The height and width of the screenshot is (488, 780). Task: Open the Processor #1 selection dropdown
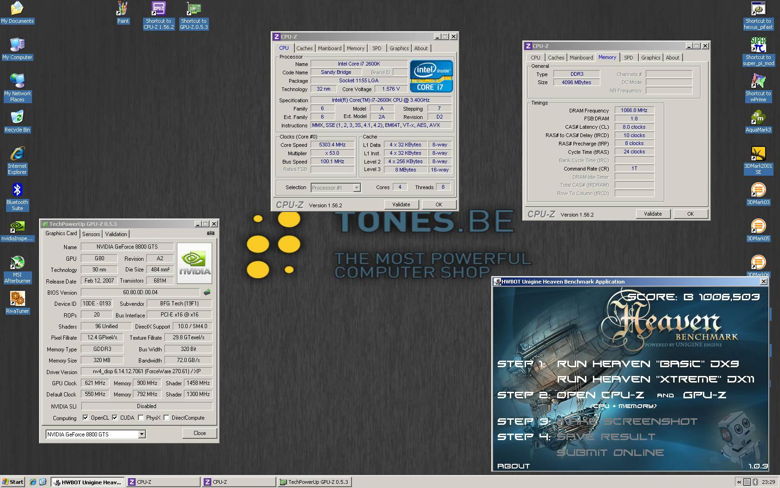tap(357, 188)
